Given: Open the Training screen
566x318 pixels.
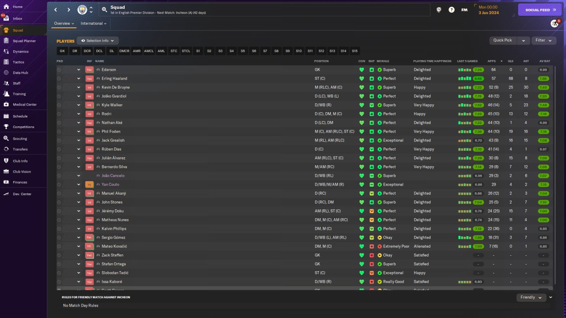Looking at the screenshot, I should (x=19, y=94).
